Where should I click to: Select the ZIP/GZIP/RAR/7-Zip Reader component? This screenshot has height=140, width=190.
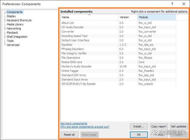[x=118, y=84]
